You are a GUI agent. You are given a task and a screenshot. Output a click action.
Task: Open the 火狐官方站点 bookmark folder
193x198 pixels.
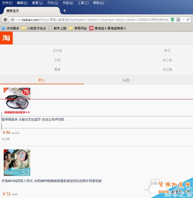coord(33,28)
